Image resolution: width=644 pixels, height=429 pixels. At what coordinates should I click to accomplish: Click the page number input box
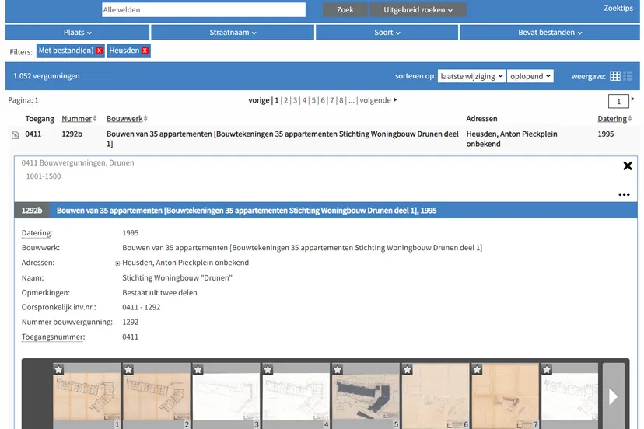click(618, 101)
